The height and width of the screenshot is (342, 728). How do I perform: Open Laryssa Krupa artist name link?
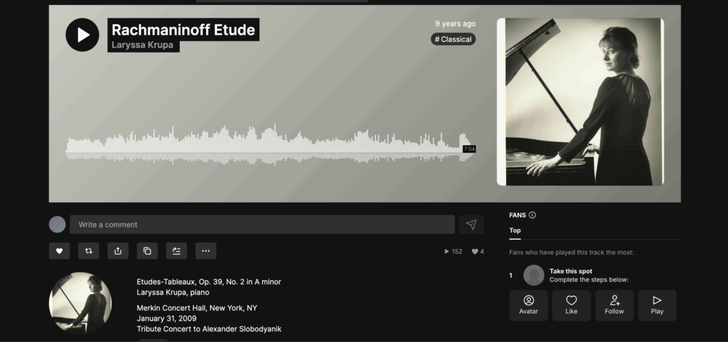point(142,45)
